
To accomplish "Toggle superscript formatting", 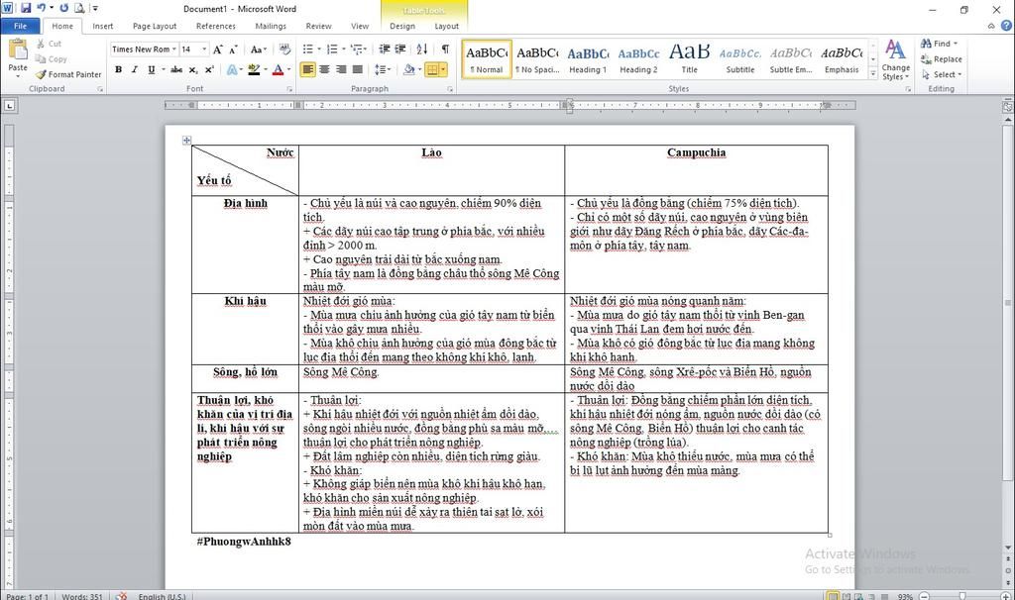I will click(209, 69).
